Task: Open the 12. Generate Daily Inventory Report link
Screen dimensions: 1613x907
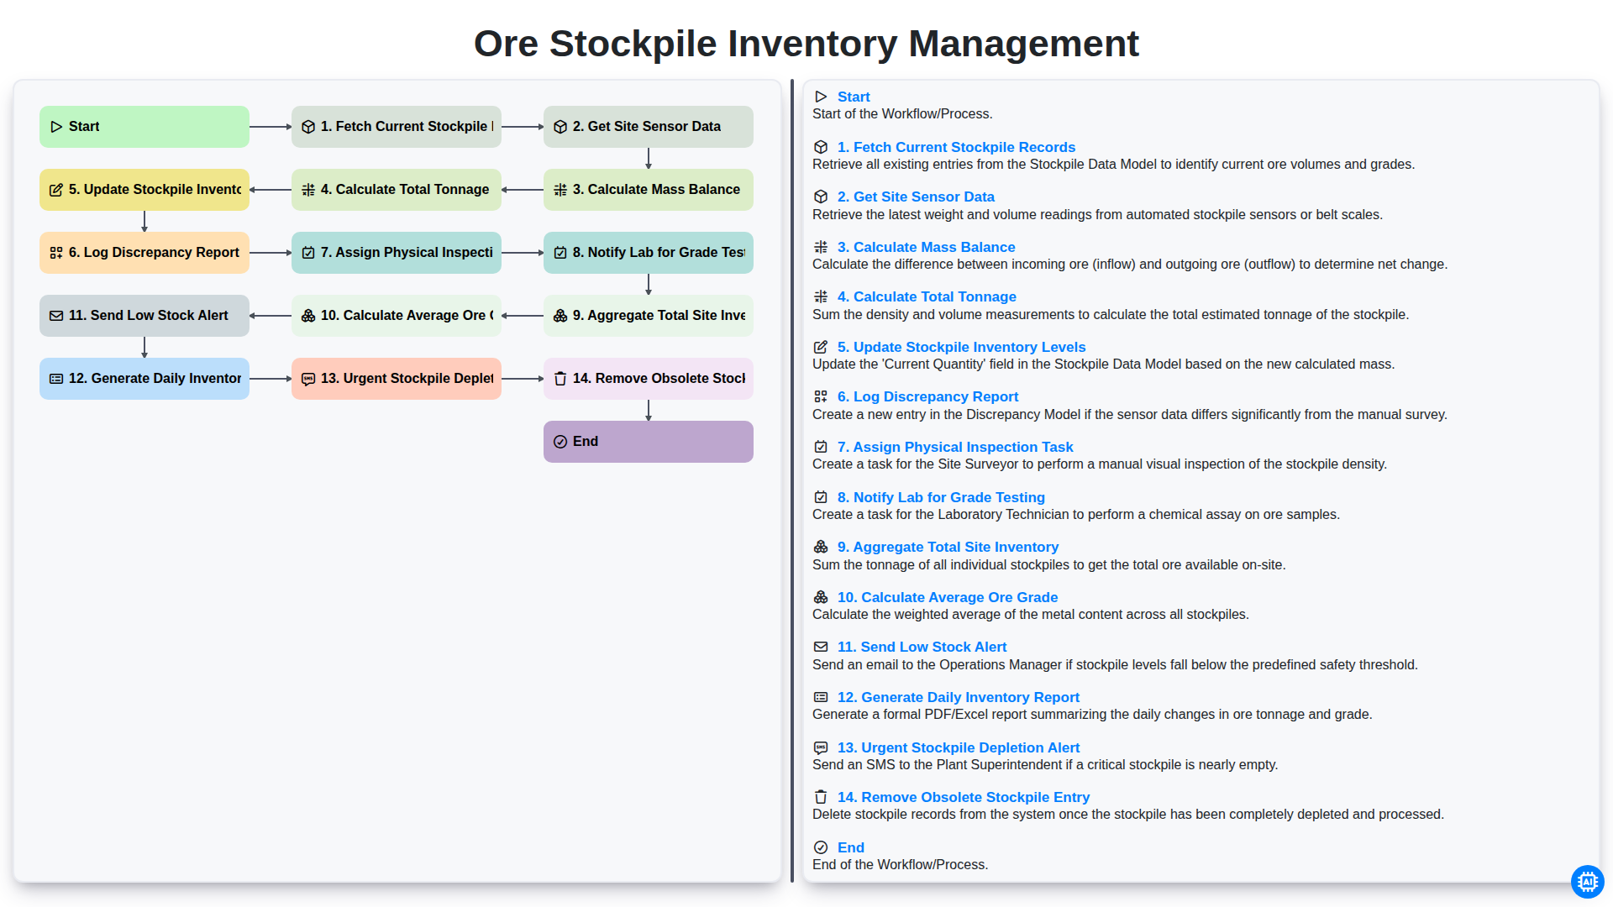Action: (x=959, y=697)
